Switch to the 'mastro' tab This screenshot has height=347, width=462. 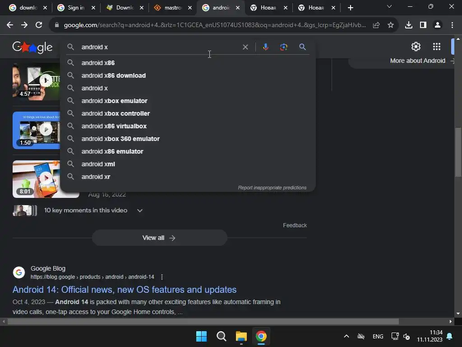(173, 8)
